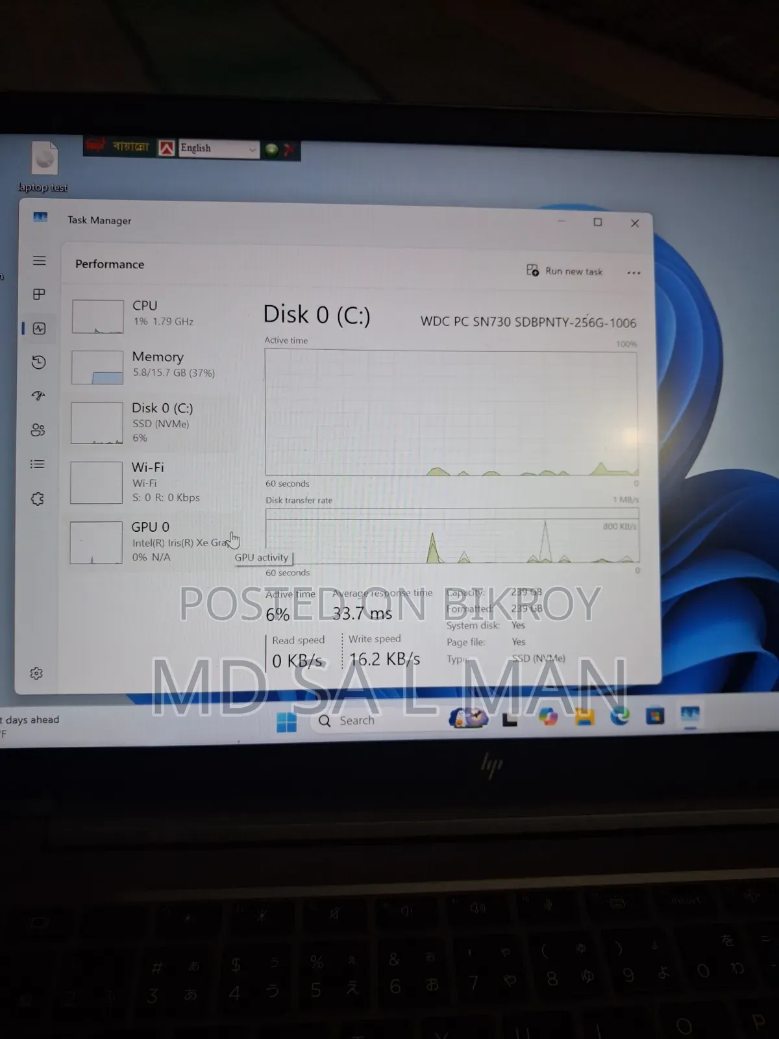
Task: Open the black L-shaped app in taskbar
Action: [510, 718]
